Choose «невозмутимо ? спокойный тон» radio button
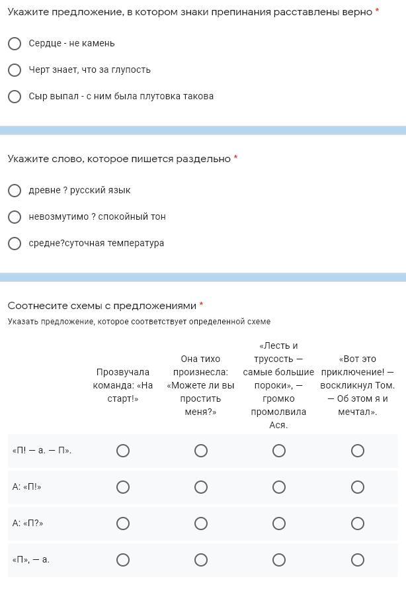The height and width of the screenshot is (593, 406). click(15, 217)
